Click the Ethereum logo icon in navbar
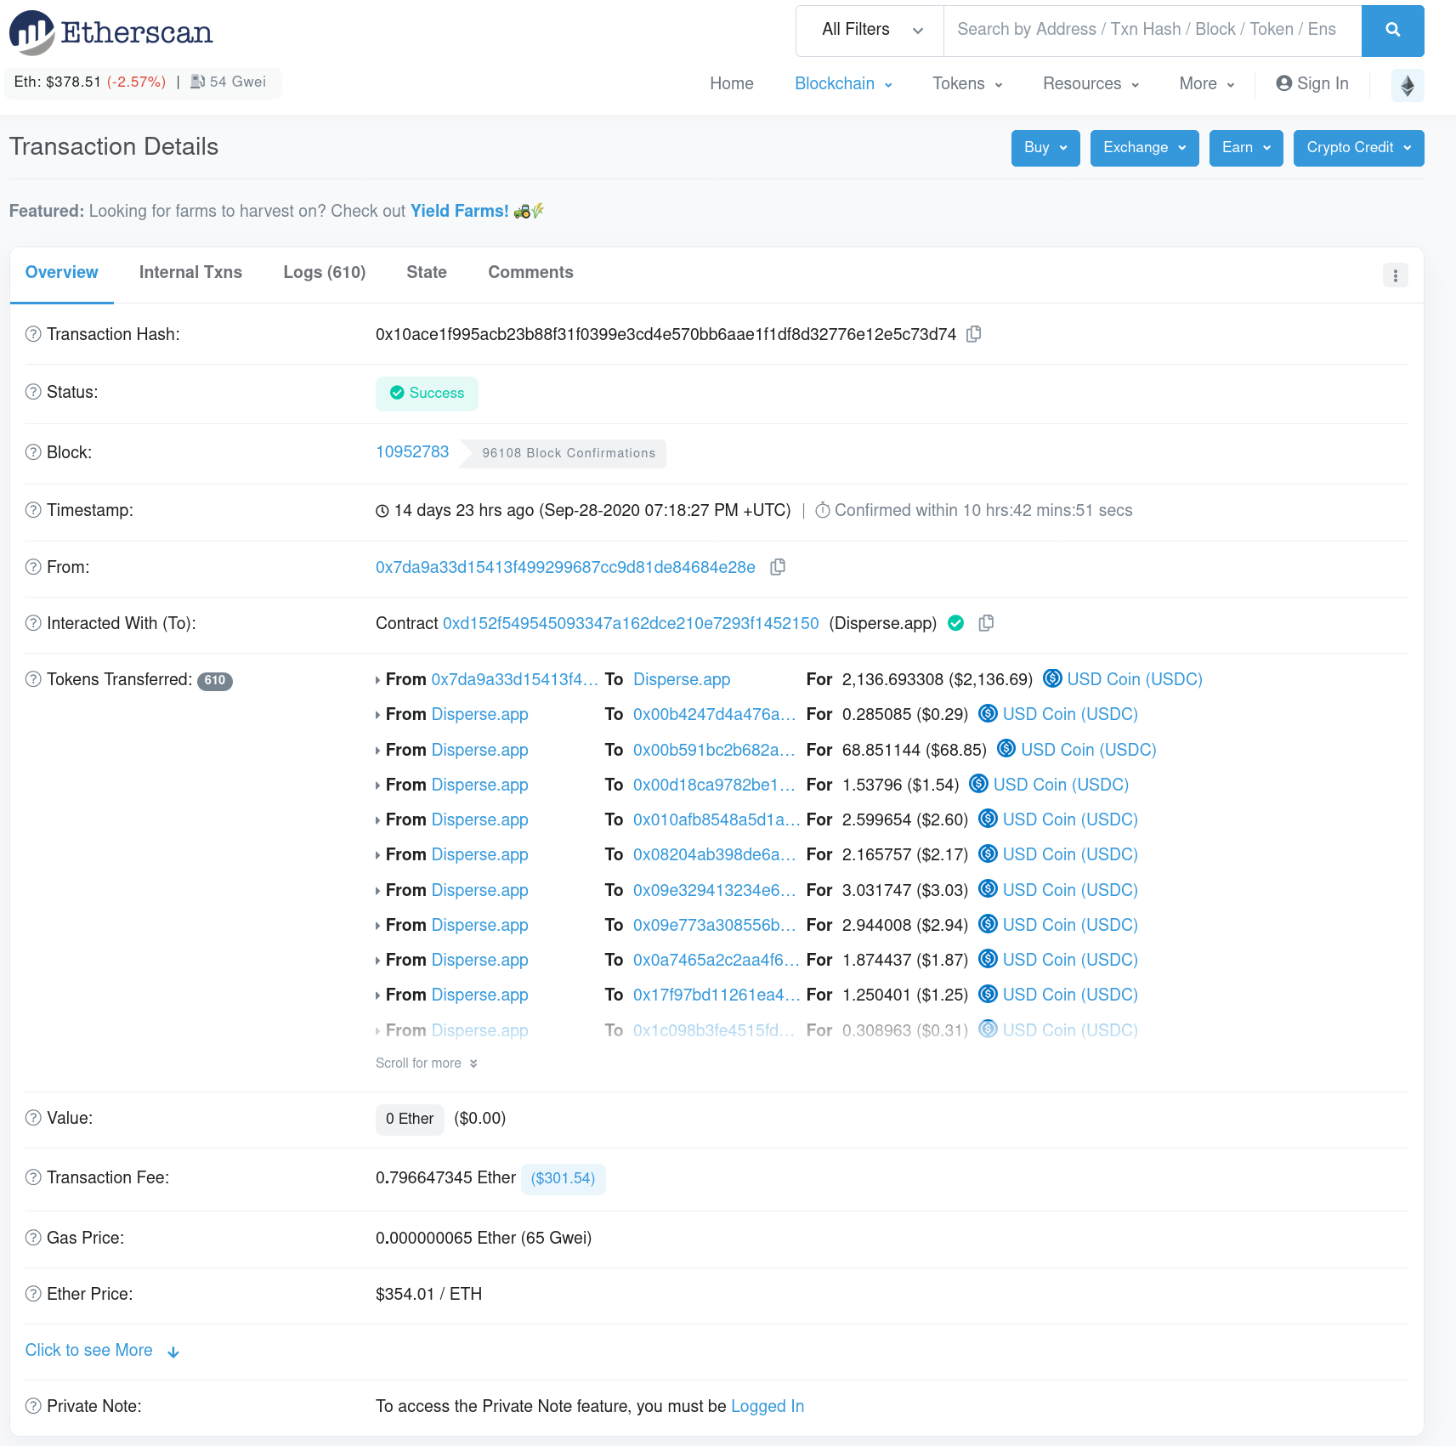The image size is (1456, 1446). pos(1407,85)
